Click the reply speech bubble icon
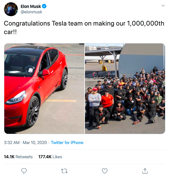The width and height of the screenshot is (169, 177). click(x=24, y=171)
